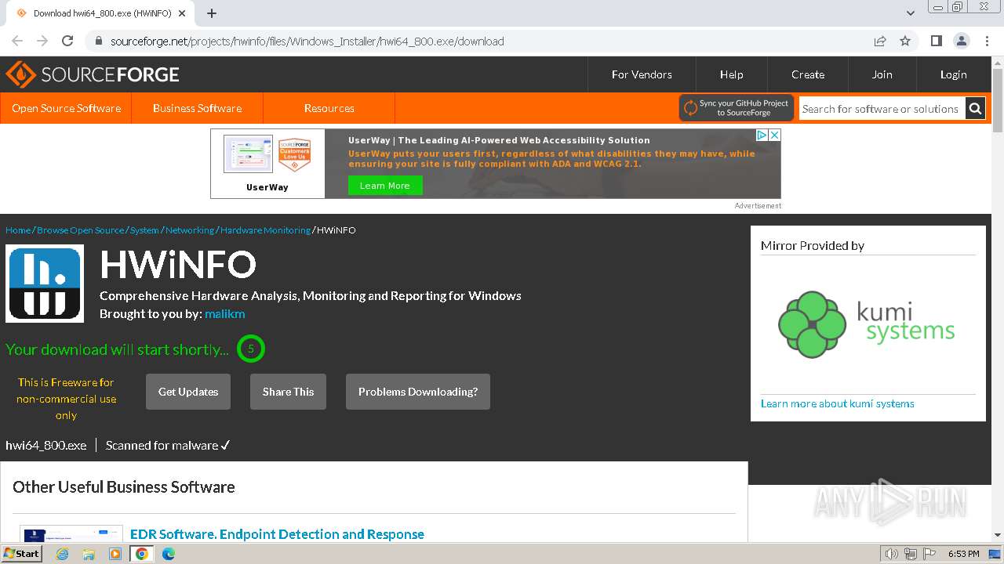
Task: Click Learn more about kumi systems
Action: click(837, 403)
